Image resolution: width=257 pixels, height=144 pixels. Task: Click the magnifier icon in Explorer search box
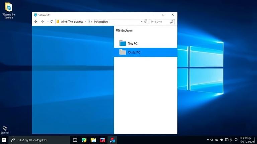click(172, 22)
